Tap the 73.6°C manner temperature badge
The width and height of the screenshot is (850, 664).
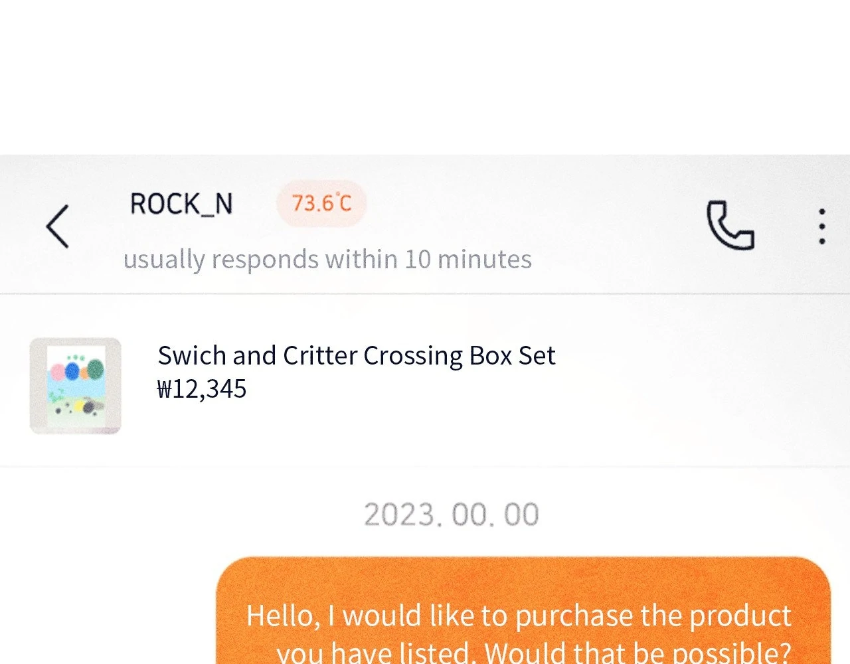pyautogui.click(x=321, y=203)
